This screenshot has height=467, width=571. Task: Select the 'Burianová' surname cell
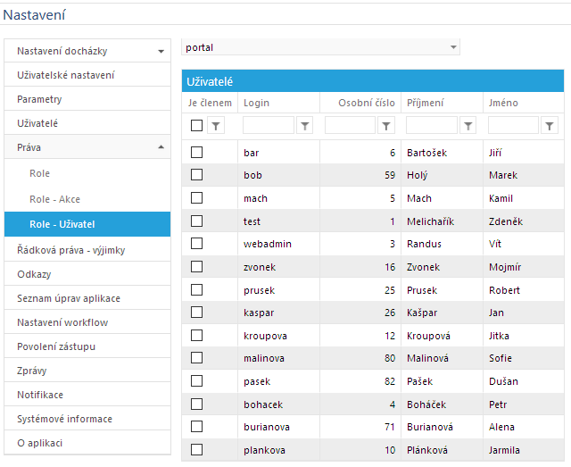(x=443, y=427)
